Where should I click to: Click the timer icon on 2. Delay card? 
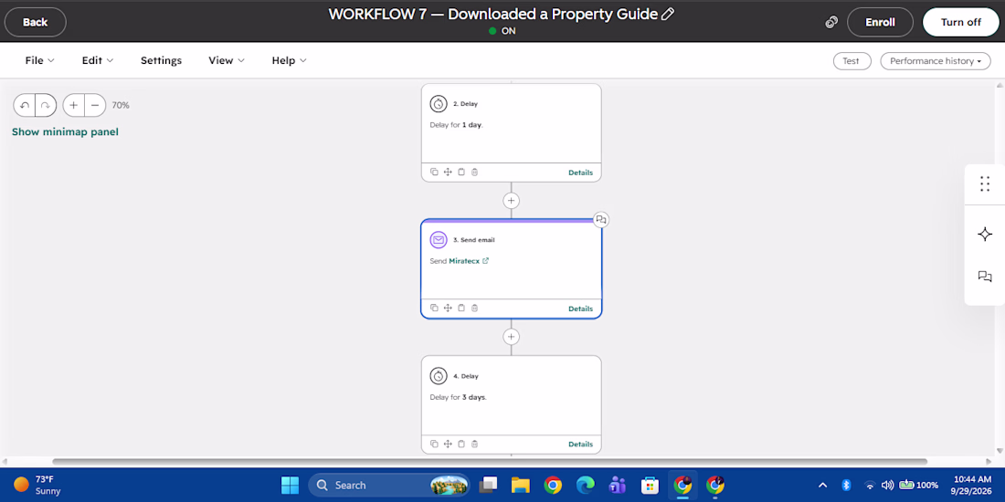[439, 103]
